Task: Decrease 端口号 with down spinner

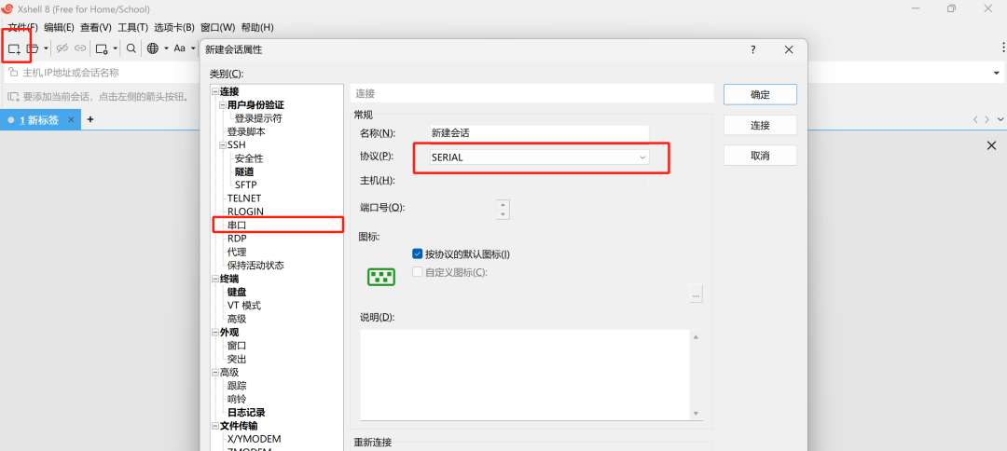Action: (x=503, y=214)
